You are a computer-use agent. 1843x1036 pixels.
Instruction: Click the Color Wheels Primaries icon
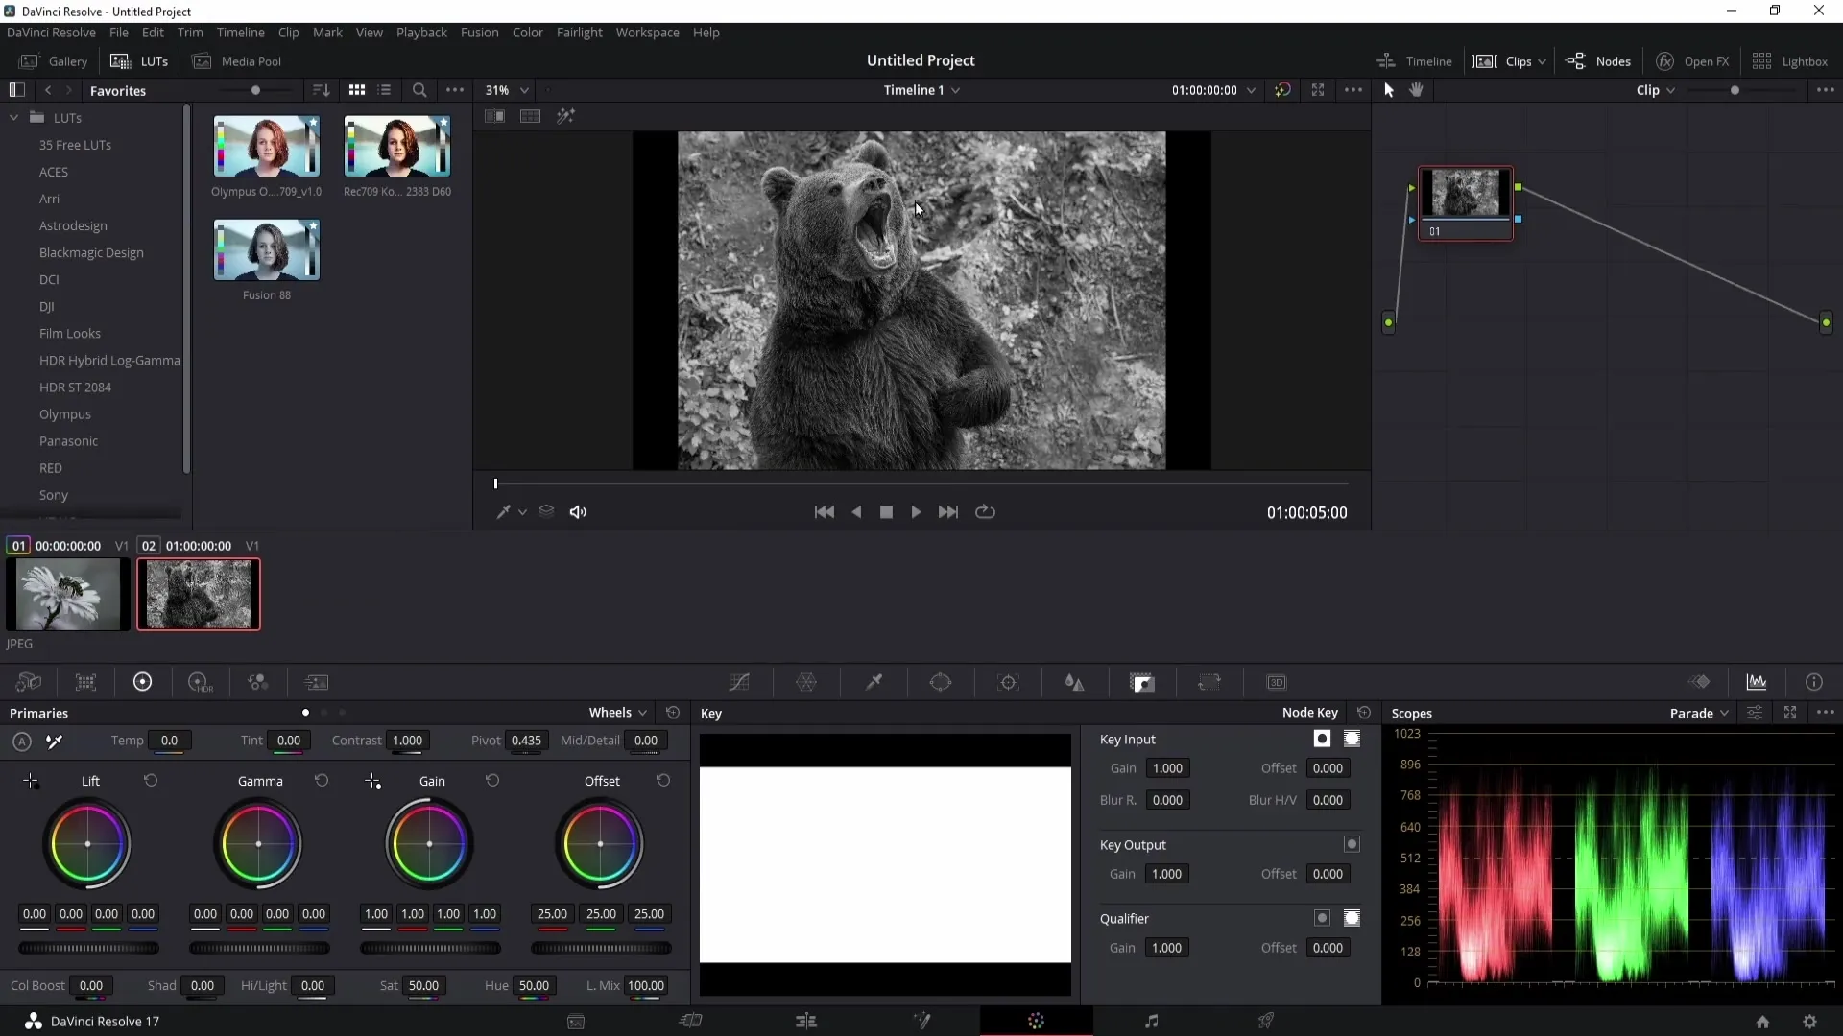point(142,682)
